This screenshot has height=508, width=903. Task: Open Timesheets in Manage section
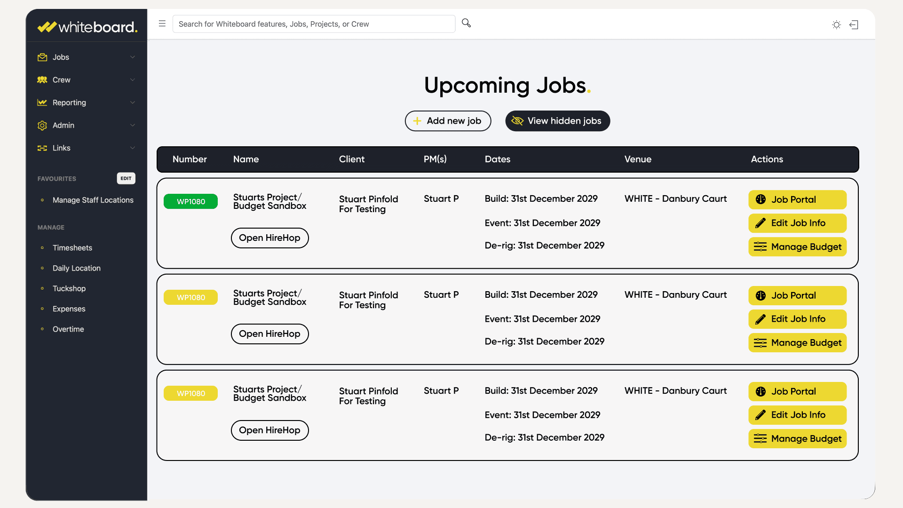point(72,248)
